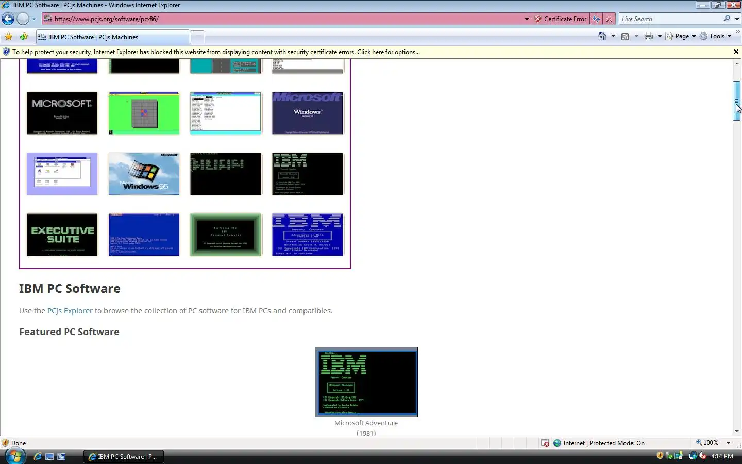This screenshot has width=742, height=464.
Task: Click the vertical scrollbar thumb
Action: click(x=737, y=101)
